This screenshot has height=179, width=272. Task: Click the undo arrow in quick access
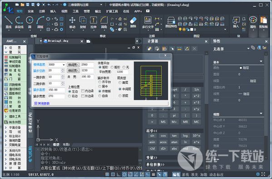point(49,5)
